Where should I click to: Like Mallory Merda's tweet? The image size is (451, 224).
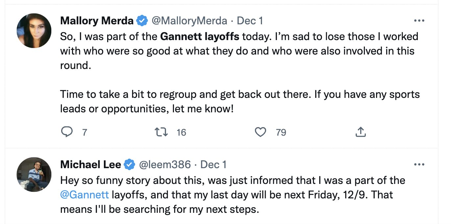click(260, 132)
